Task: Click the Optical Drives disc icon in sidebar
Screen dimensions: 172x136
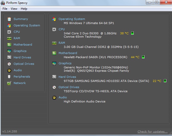Action: click(9, 64)
